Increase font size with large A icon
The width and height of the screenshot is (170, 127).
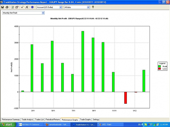(27, 7)
